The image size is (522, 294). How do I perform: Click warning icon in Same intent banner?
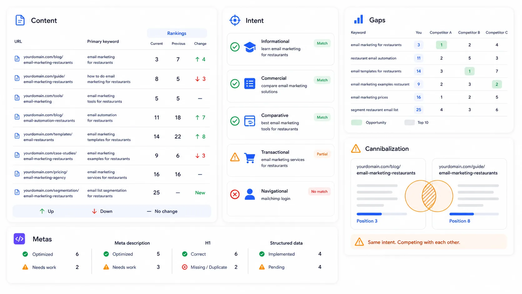coord(359,242)
